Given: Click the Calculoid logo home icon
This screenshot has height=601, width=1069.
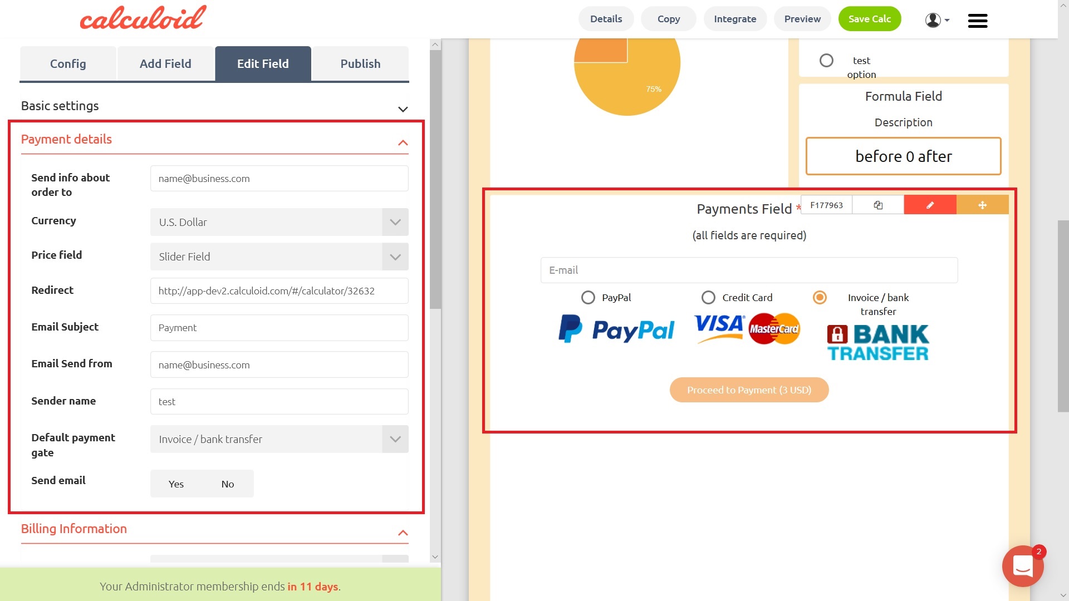Looking at the screenshot, I should point(143,18).
